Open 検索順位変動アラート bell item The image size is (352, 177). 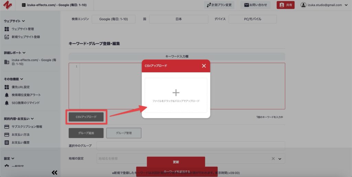point(26,95)
